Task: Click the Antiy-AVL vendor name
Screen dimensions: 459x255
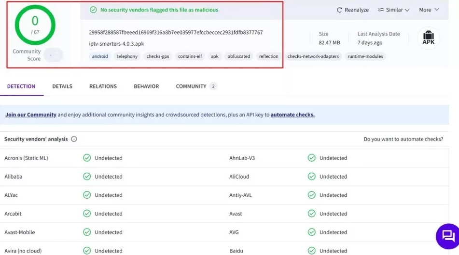Action: coord(240,195)
